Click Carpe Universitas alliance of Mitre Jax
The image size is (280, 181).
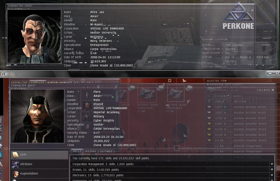pos(103,49)
